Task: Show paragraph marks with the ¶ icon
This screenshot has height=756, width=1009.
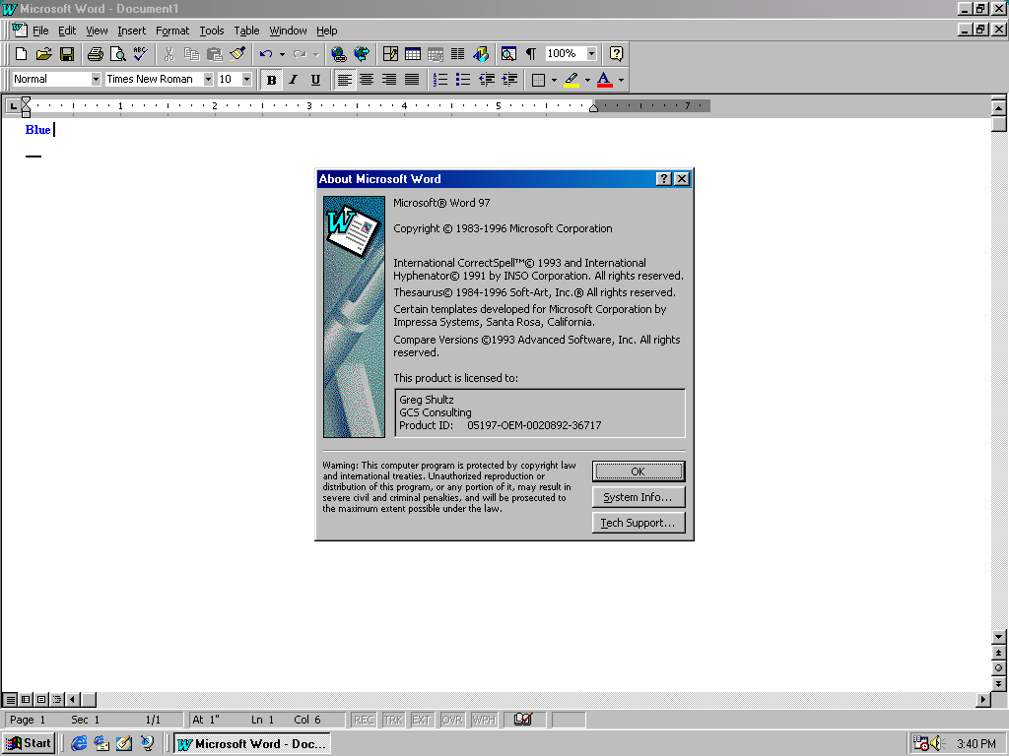Action: (531, 54)
